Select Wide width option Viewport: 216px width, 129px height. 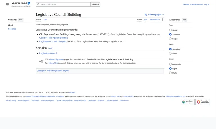click(170, 53)
